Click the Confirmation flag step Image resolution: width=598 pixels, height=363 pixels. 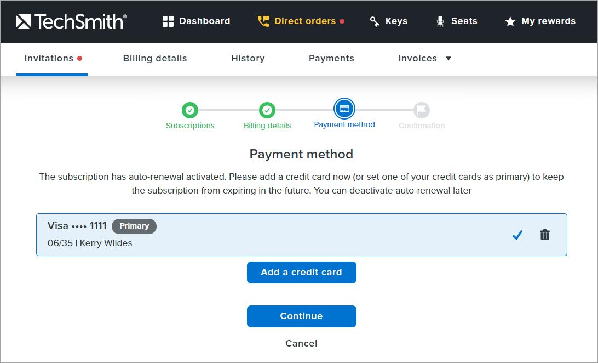coord(421,110)
